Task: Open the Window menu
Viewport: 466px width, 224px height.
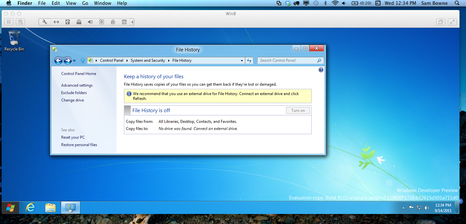Action: coord(103,3)
